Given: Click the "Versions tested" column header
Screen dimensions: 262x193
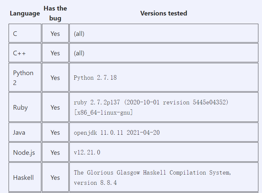Looking at the screenshot, I should (164, 13).
